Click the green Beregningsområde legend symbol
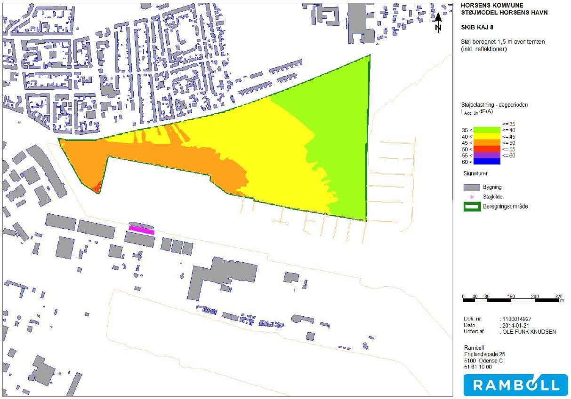 471,206
